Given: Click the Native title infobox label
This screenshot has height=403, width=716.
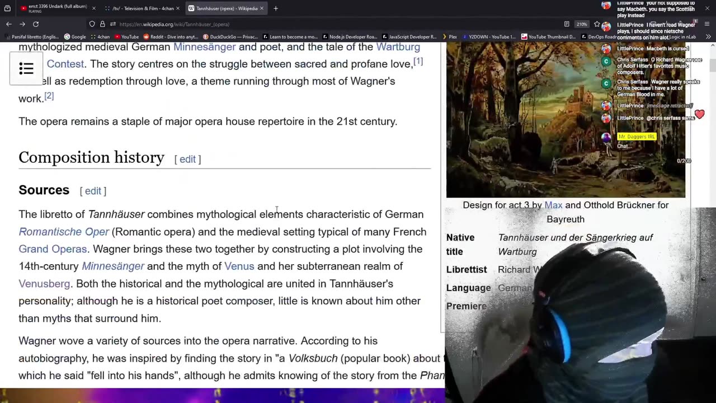Looking at the screenshot, I should pos(460,245).
